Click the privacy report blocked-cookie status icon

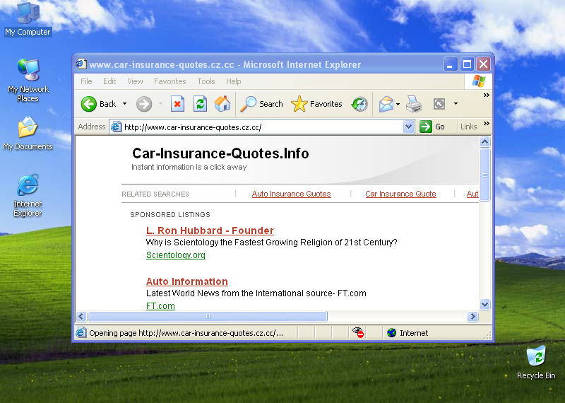pos(358,332)
